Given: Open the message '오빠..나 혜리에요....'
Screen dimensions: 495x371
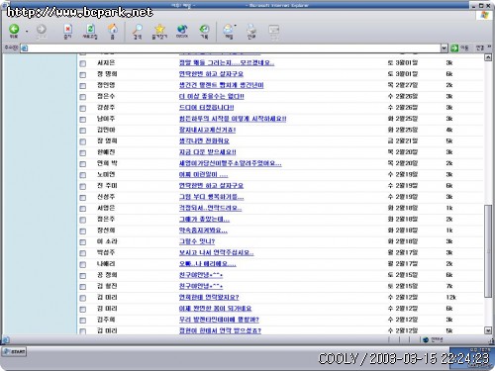Looking at the screenshot, I should (x=208, y=264).
